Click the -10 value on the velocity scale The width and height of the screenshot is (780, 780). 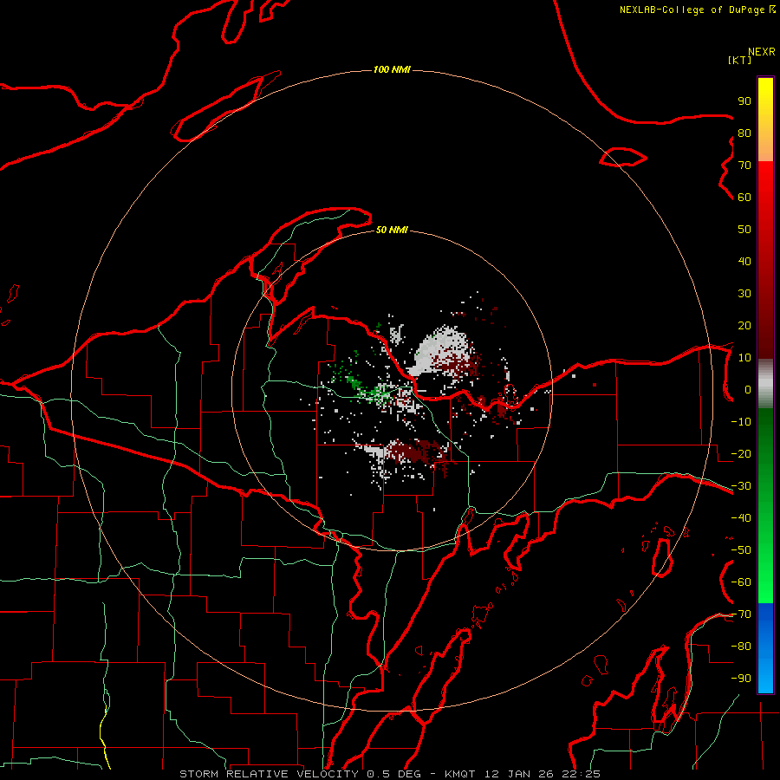pyautogui.click(x=741, y=422)
